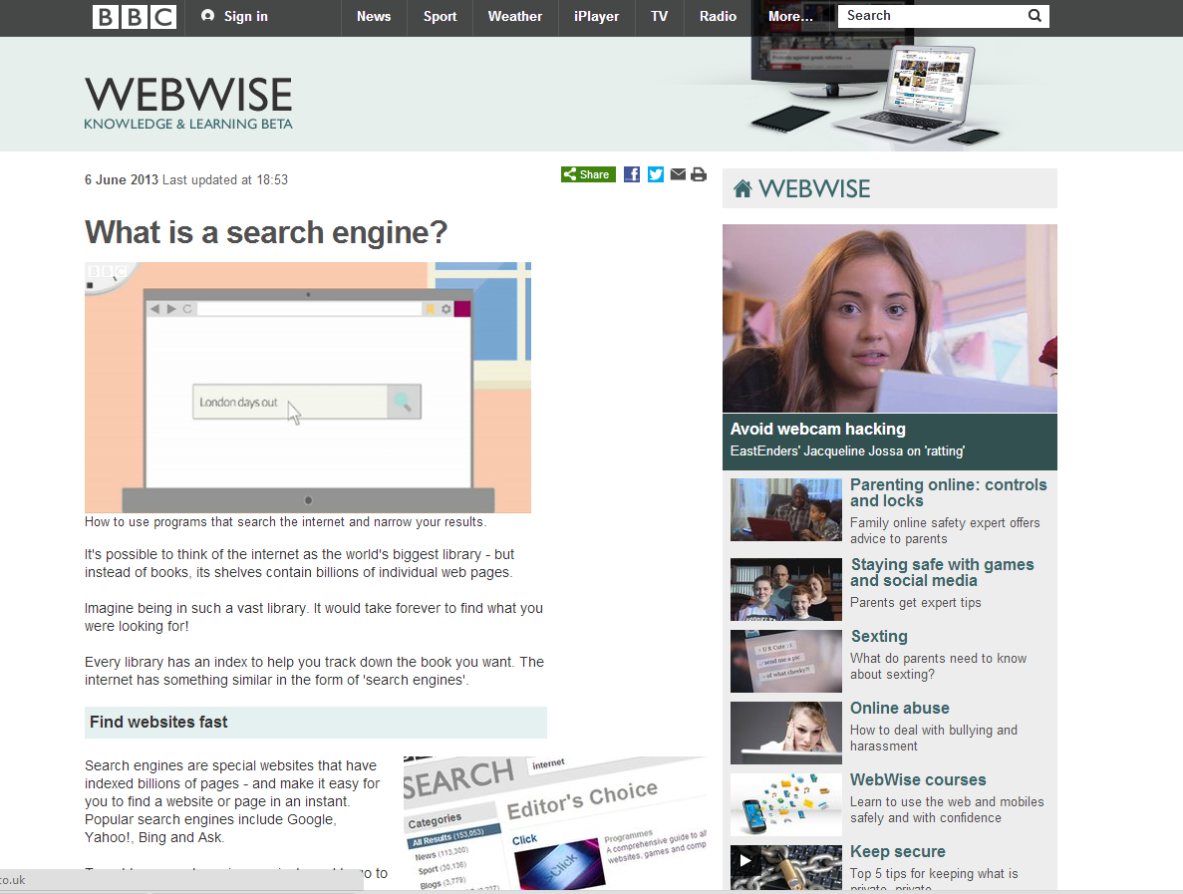Open the News section

coord(374,17)
